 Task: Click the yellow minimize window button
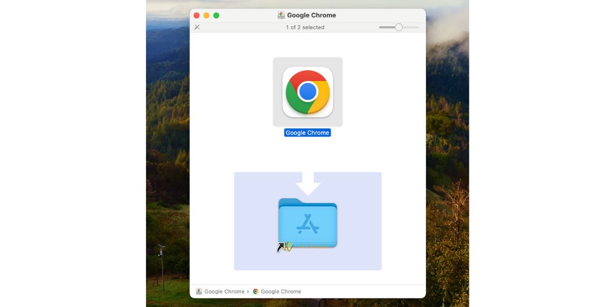tap(207, 15)
